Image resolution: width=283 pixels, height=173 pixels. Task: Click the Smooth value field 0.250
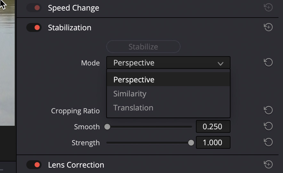click(x=213, y=126)
